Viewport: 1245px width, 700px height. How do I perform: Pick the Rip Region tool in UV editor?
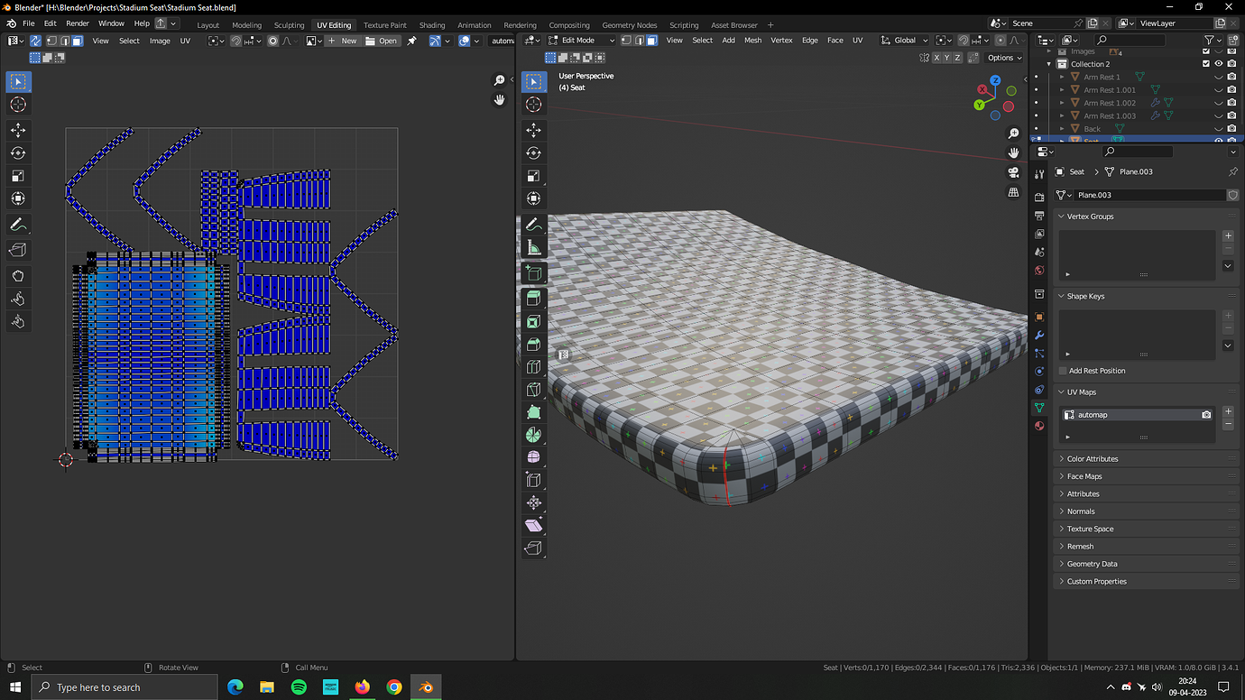click(18, 250)
